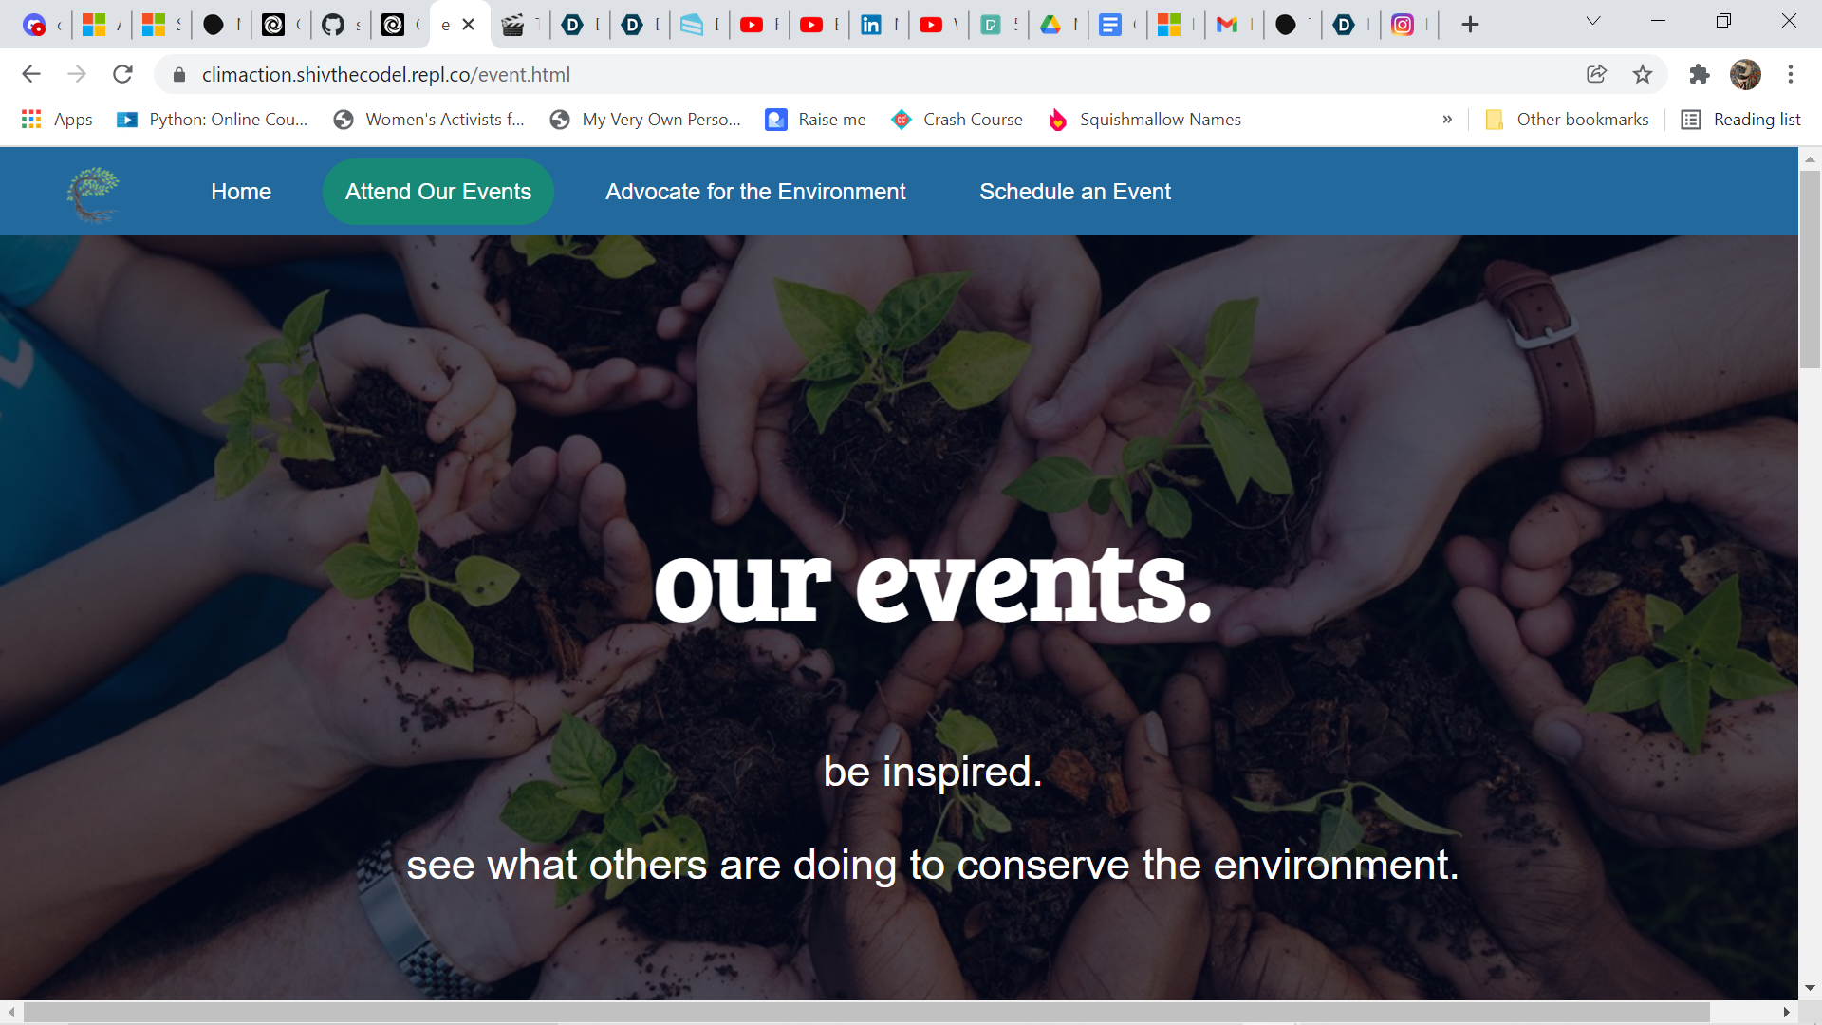Viewport: 1822px width, 1025px height.
Task: Open the share page icon
Action: (x=1596, y=74)
